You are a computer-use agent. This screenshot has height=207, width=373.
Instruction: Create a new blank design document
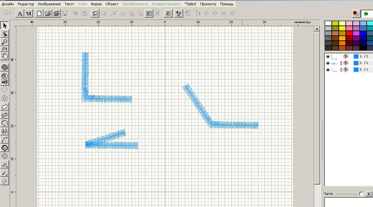[x=39, y=14]
